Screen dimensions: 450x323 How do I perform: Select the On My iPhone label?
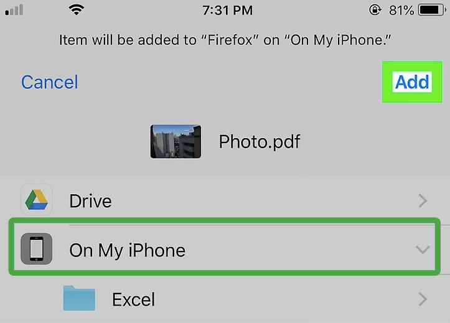[127, 250]
